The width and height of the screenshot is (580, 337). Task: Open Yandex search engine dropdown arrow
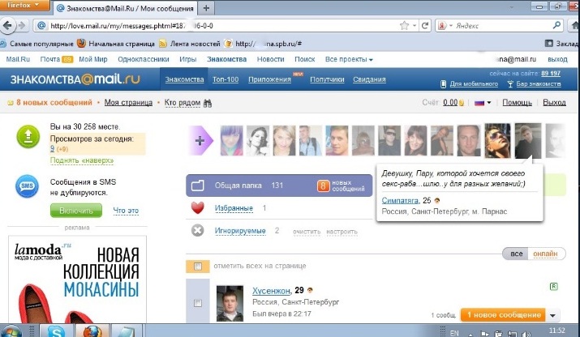point(450,25)
